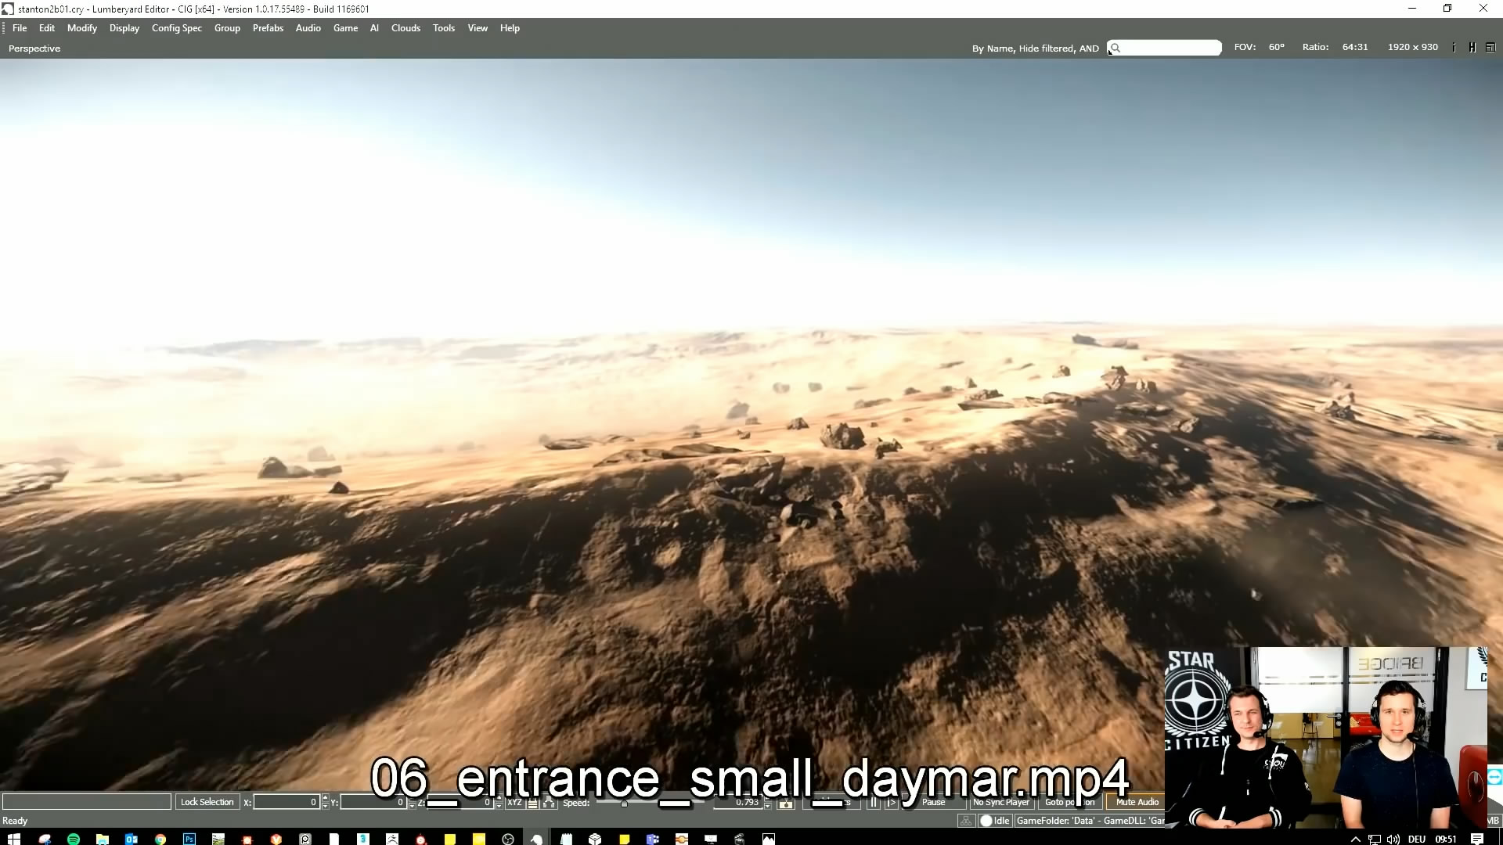Click the Lock Selection button
Screen dimensions: 1503x845
pyautogui.click(x=207, y=802)
